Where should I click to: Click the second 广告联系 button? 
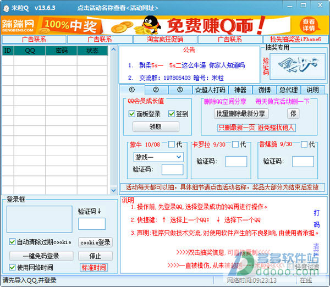(100, 40)
